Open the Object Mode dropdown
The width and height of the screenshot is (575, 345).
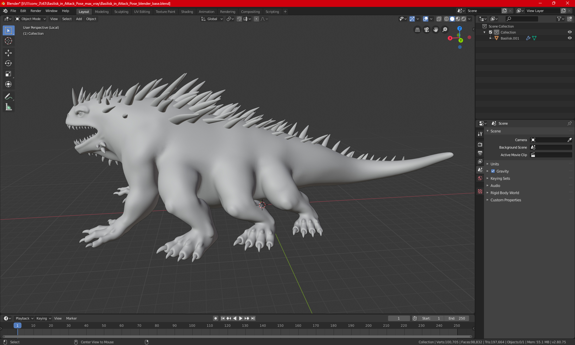[x=31, y=19]
